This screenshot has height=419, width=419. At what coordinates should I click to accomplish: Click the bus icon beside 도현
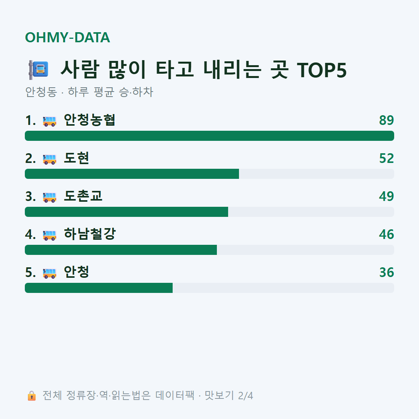(x=50, y=159)
